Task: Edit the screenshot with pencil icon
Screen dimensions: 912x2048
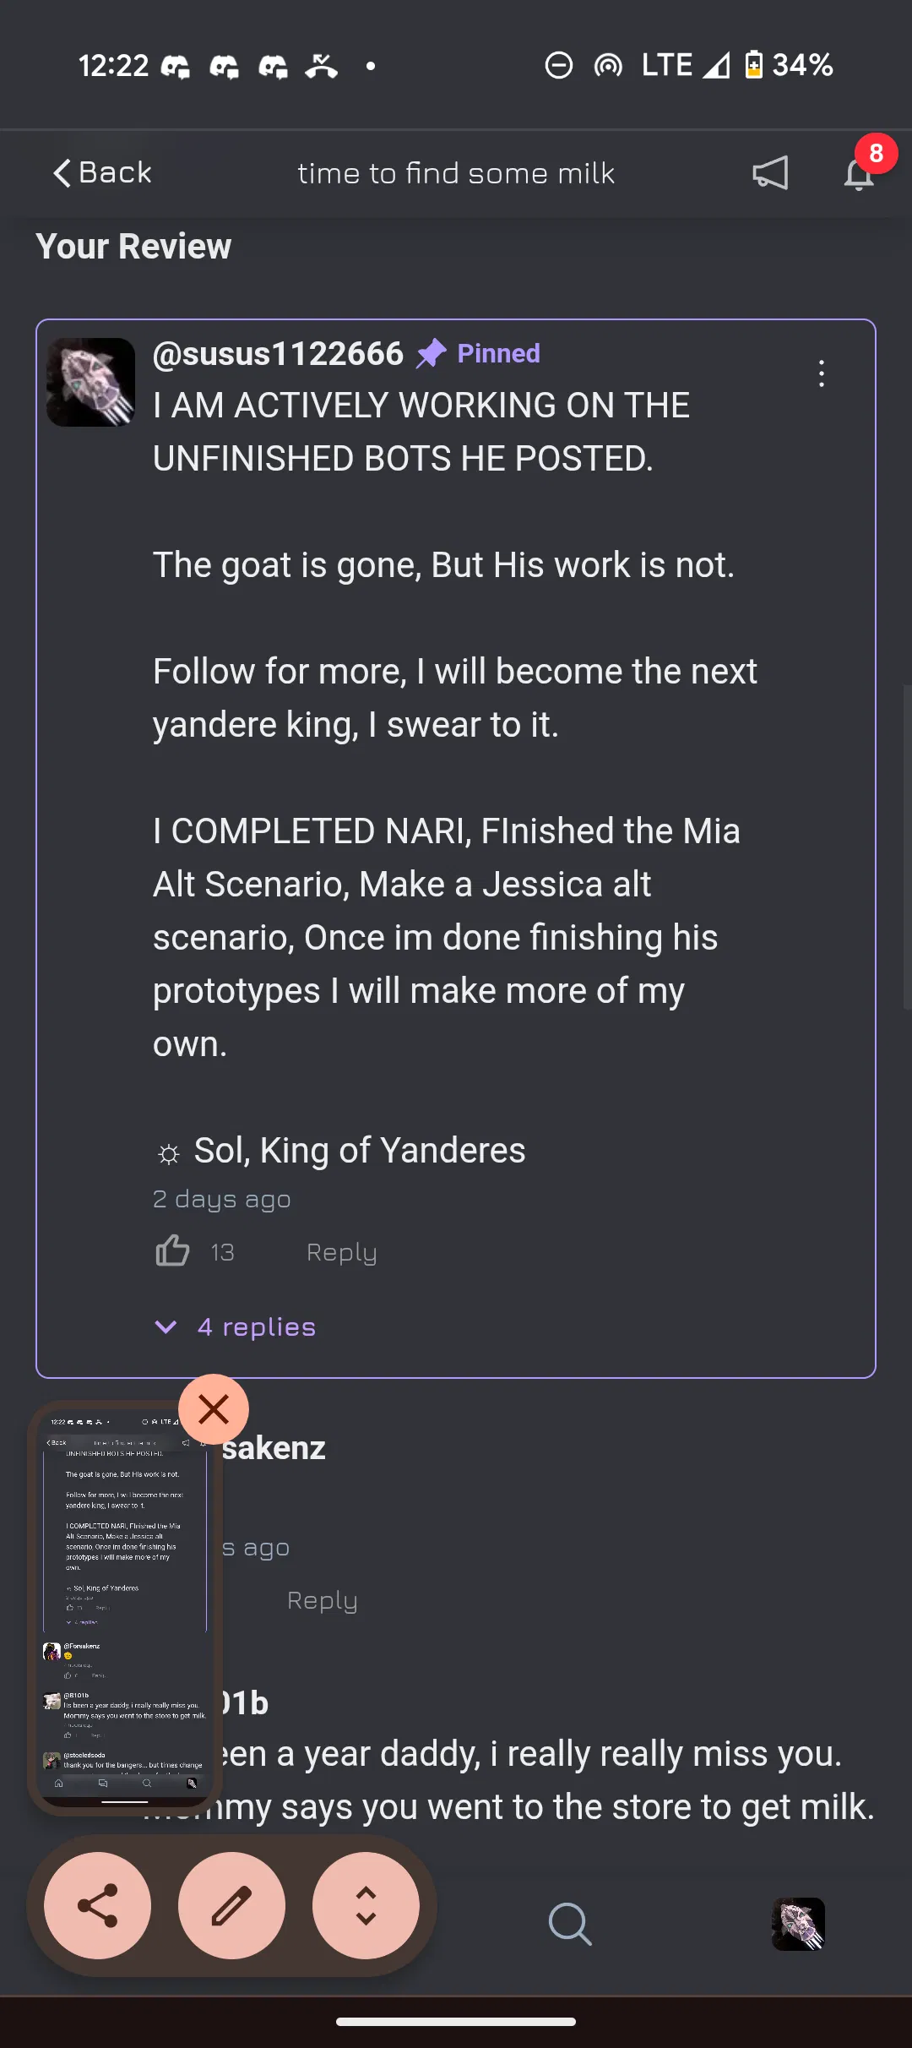Action: click(231, 1906)
